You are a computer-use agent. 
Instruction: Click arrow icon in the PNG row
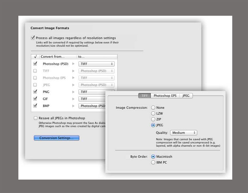point(73,92)
